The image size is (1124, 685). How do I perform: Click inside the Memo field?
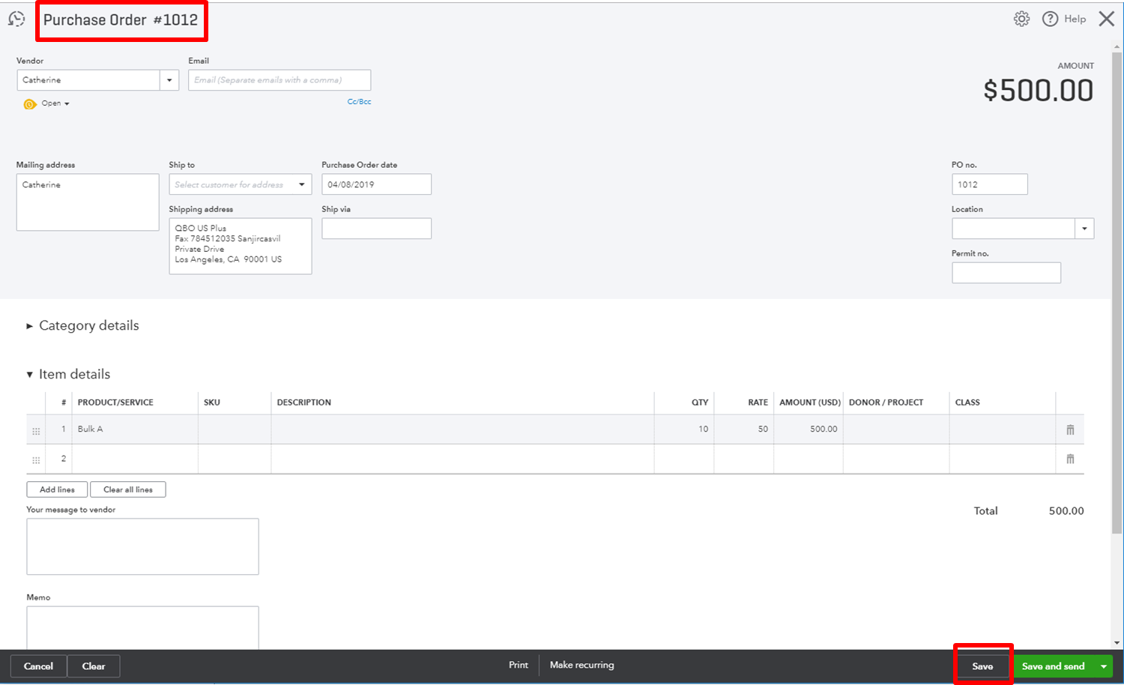point(142,630)
